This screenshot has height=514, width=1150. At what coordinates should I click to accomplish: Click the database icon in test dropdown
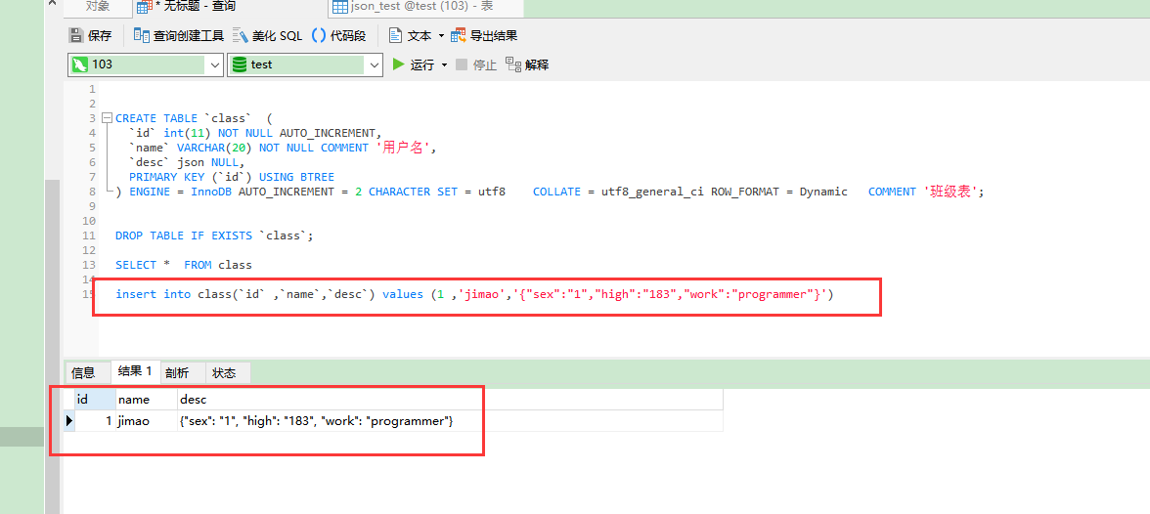[239, 64]
